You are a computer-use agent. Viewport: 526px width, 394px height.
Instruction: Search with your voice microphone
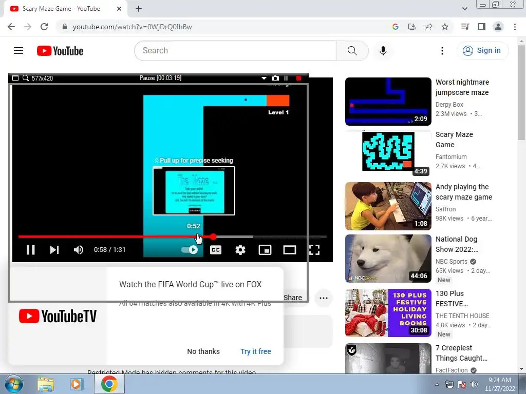click(x=383, y=51)
